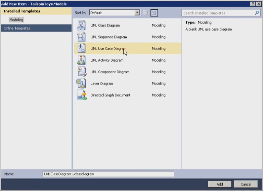Choose the UML Use Case Diagram icon
263x191 pixels.
(x=81, y=48)
